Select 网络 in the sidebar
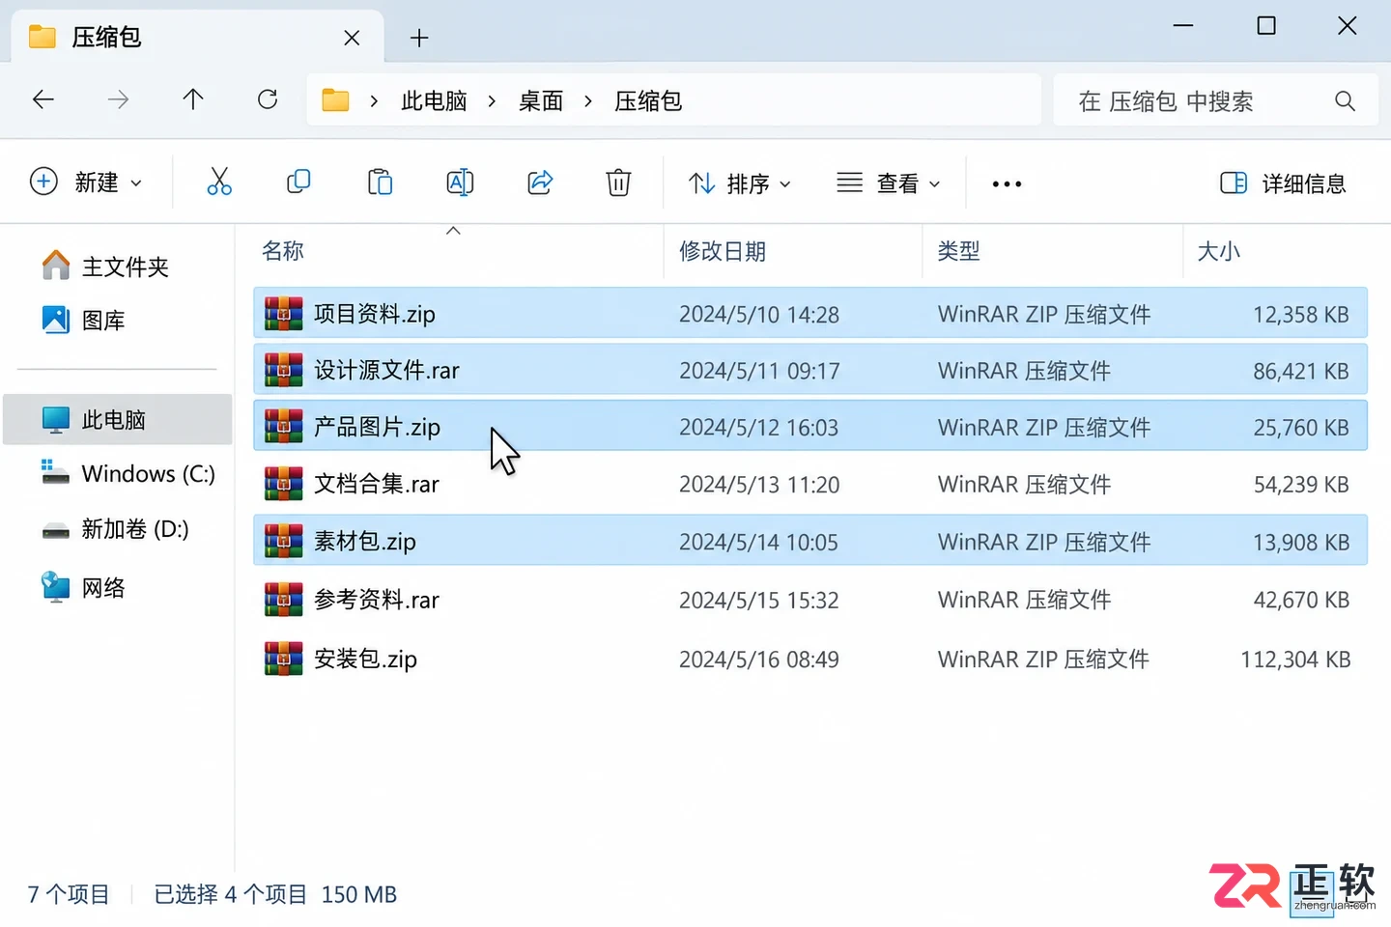This screenshot has width=1391, height=927. (84, 587)
